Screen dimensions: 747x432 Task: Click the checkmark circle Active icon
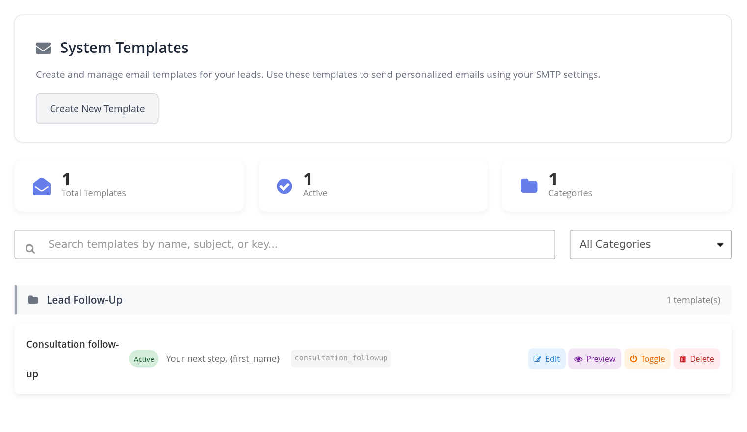coord(284,186)
